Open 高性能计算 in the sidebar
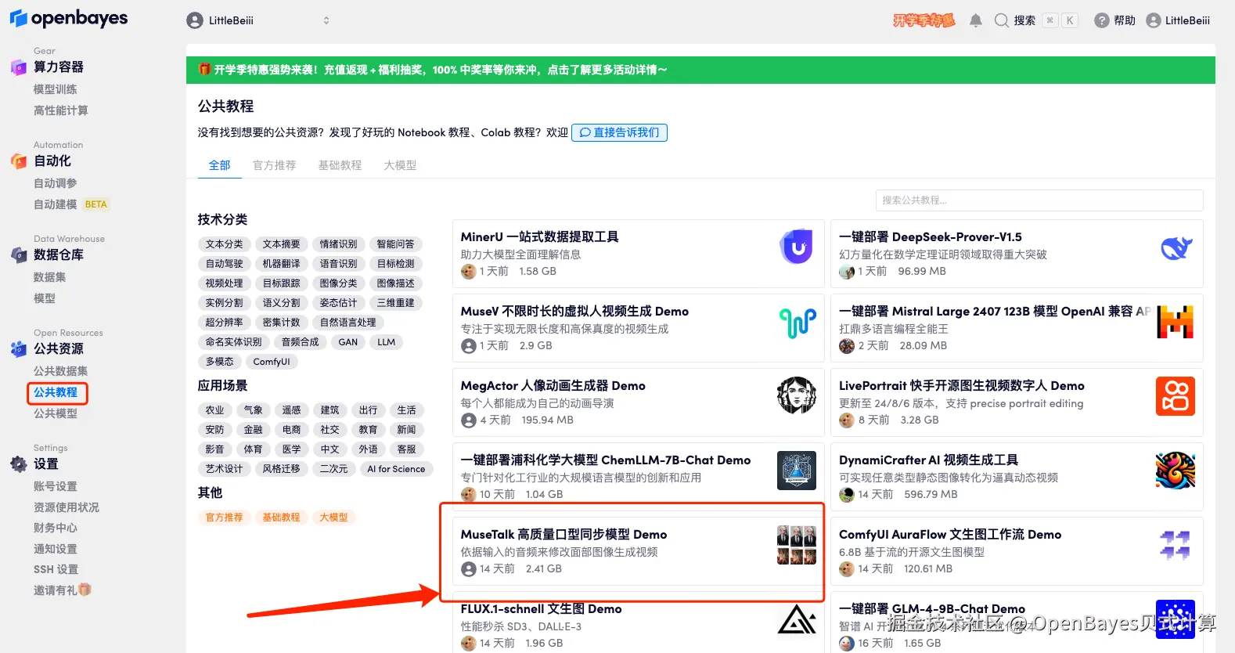Viewport: 1235px width, 653px height. [x=60, y=110]
